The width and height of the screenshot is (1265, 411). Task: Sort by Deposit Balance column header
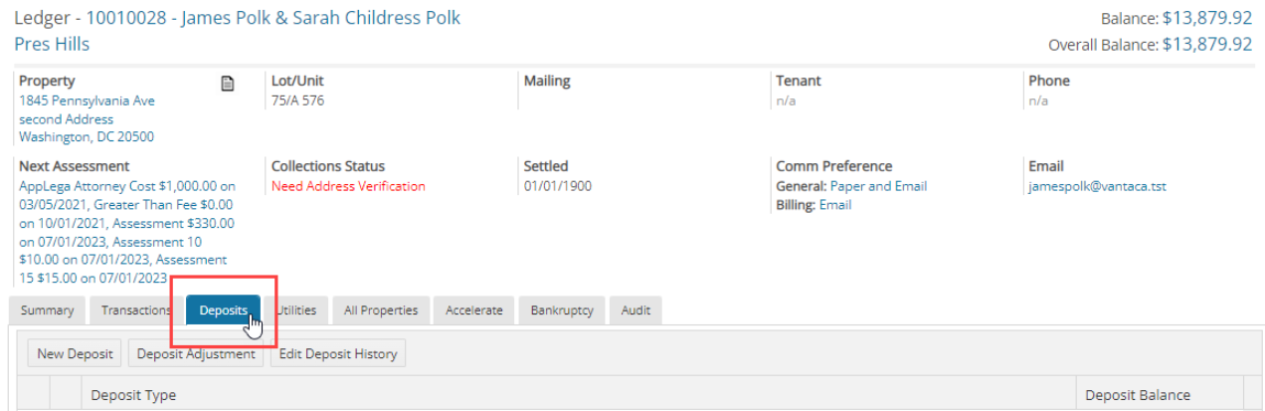1138,395
